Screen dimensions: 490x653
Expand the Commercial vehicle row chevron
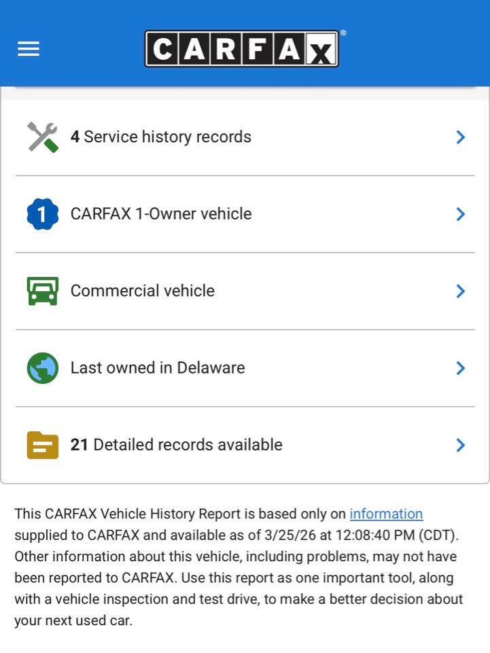(460, 291)
